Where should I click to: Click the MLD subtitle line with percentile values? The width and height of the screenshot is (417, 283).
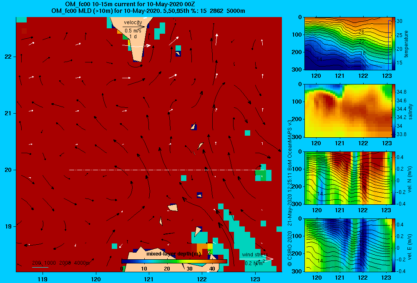[x=148, y=11]
